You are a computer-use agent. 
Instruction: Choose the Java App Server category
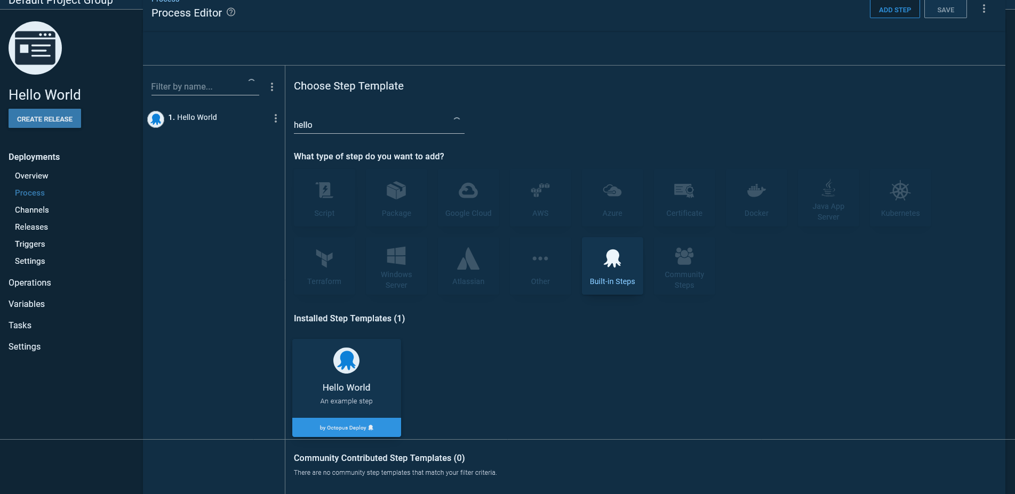[828, 198]
